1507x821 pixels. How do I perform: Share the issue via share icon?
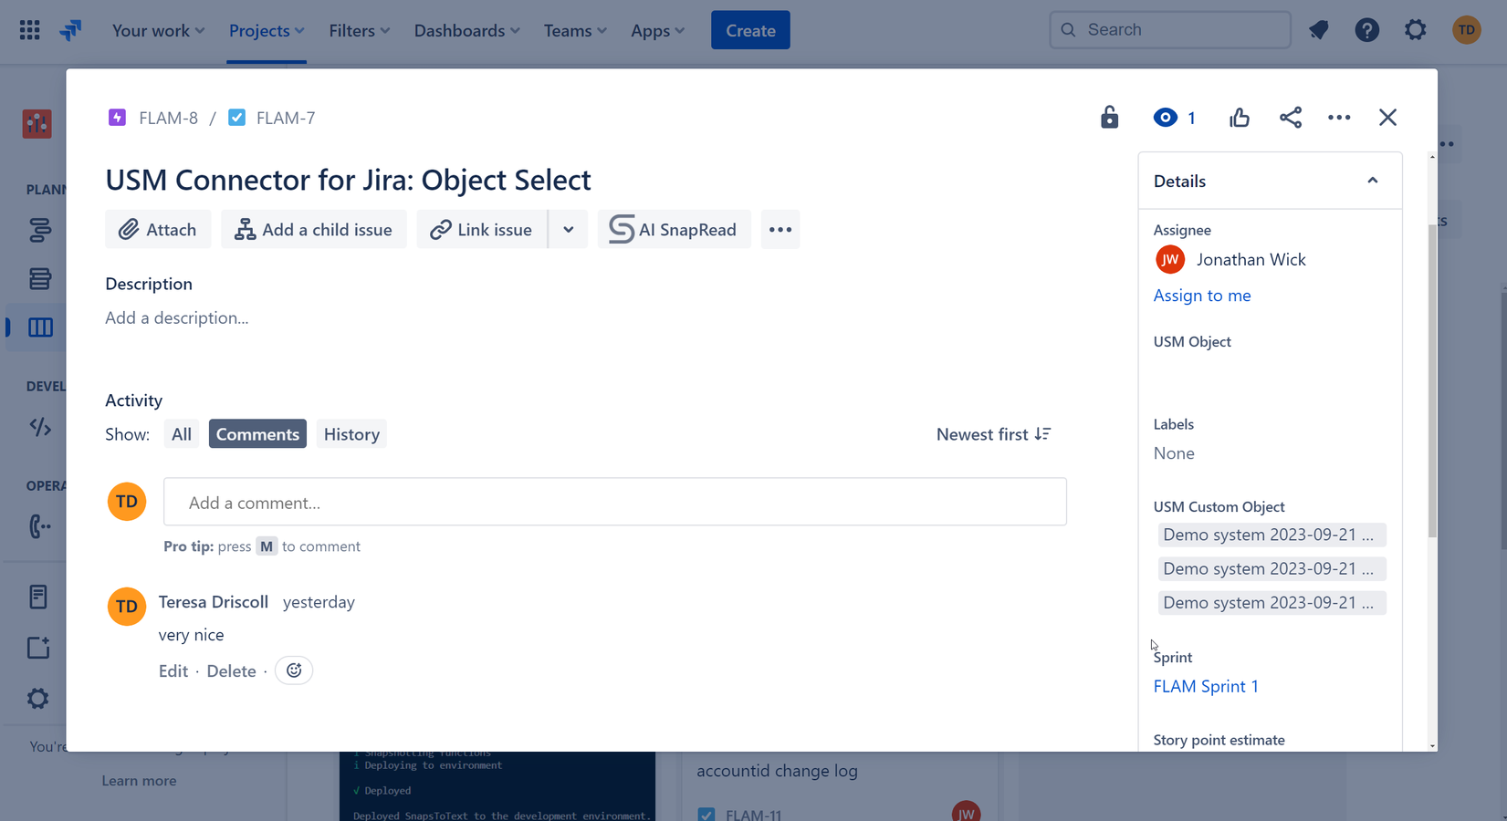[x=1291, y=117]
